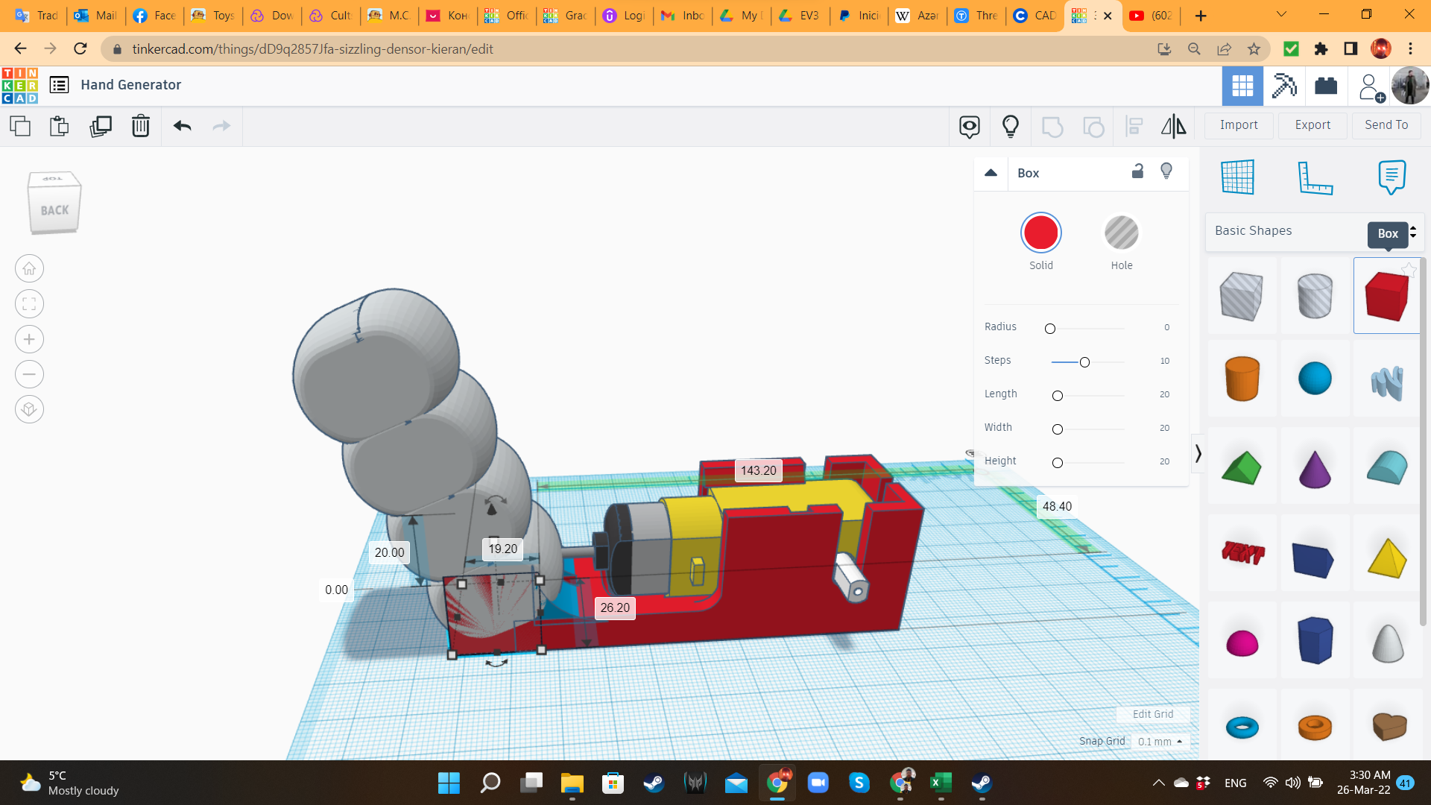Image resolution: width=1431 pixels, height=805 pixels.
Task: Click the Export button
Action: pyautogui.click(x=1312, y=125)
